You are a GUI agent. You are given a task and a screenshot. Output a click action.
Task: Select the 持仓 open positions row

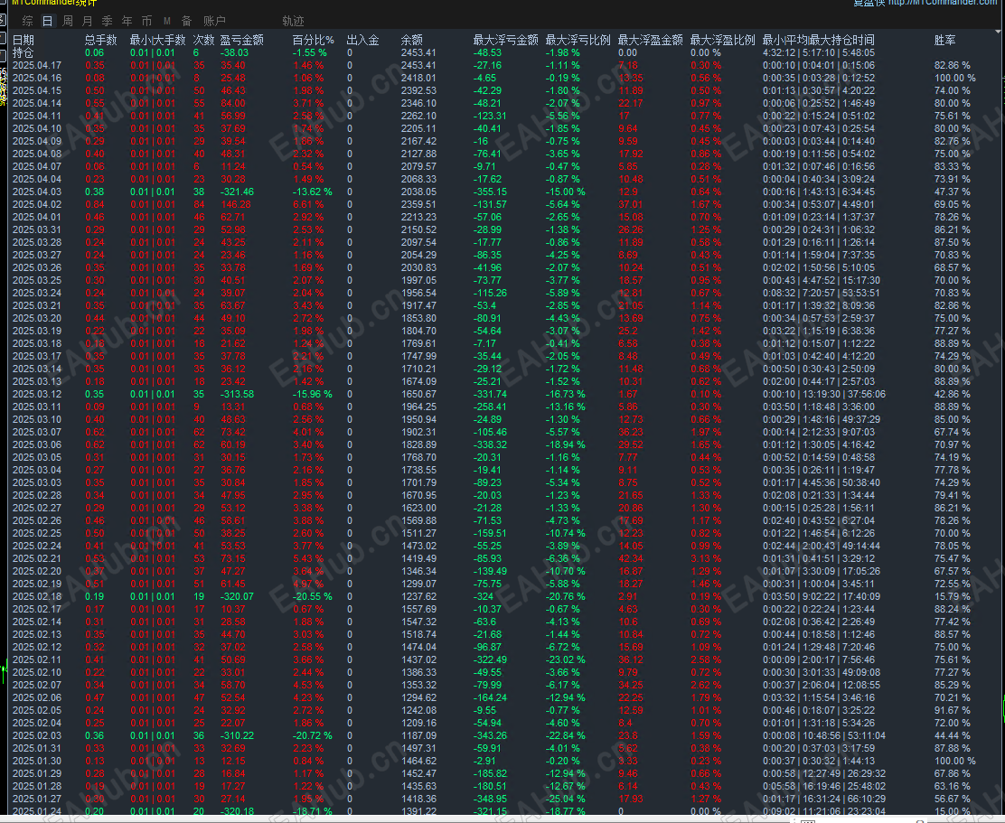point(502,52)
